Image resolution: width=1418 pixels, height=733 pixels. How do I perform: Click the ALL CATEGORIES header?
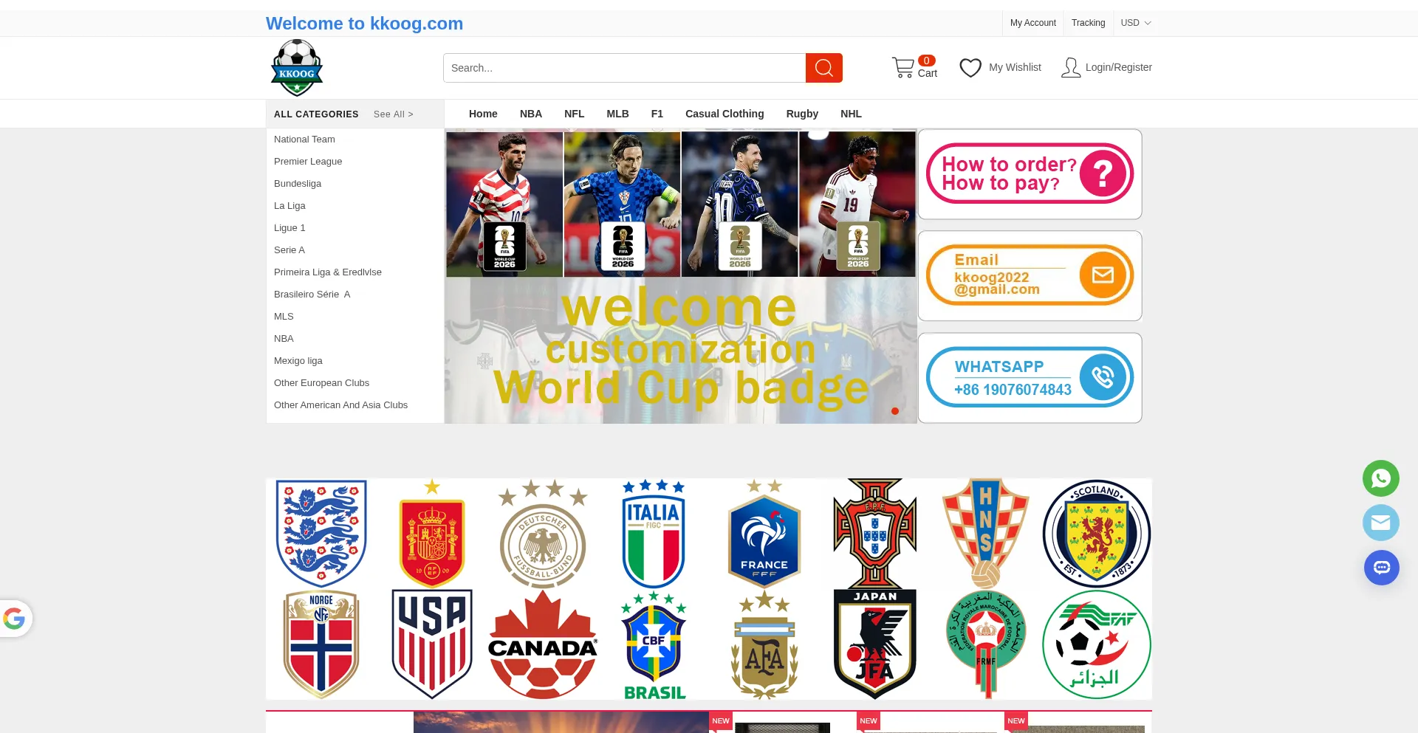pos(316,114)
